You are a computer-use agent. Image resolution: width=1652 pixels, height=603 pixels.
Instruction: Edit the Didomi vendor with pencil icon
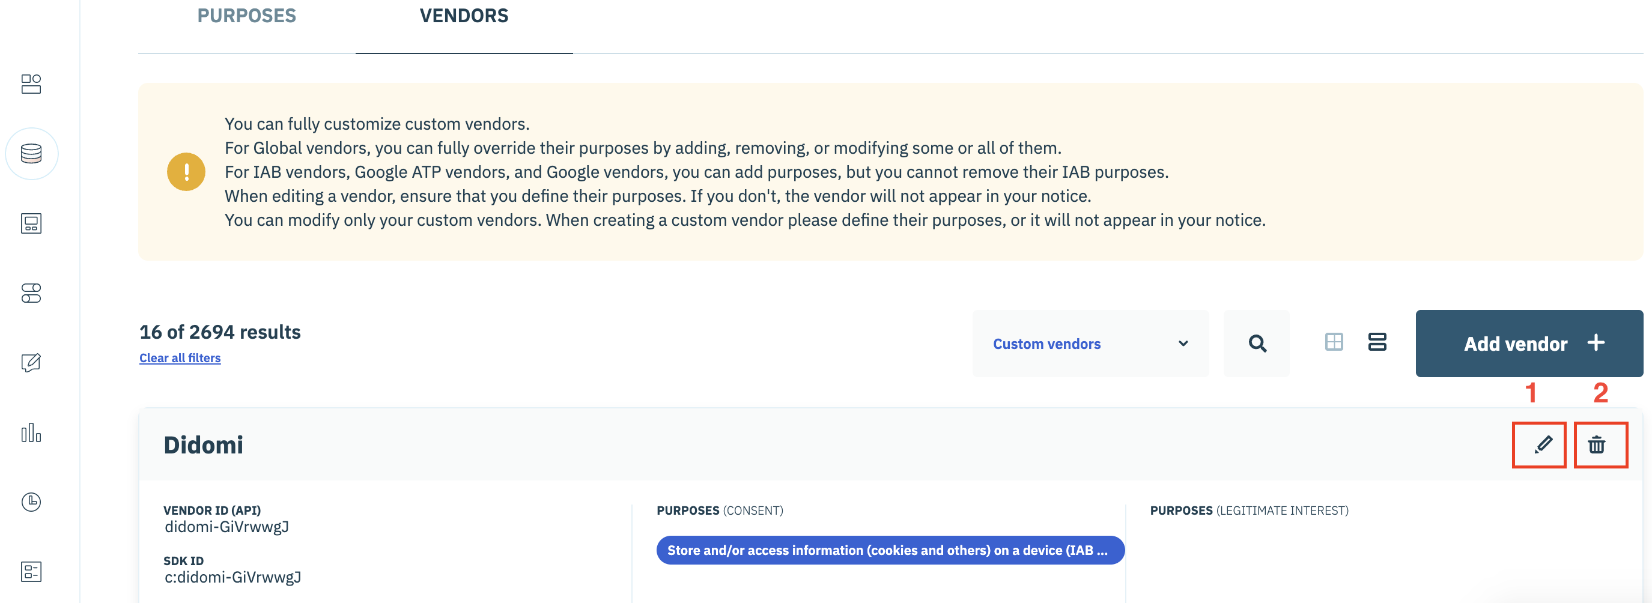[1542, 444]
